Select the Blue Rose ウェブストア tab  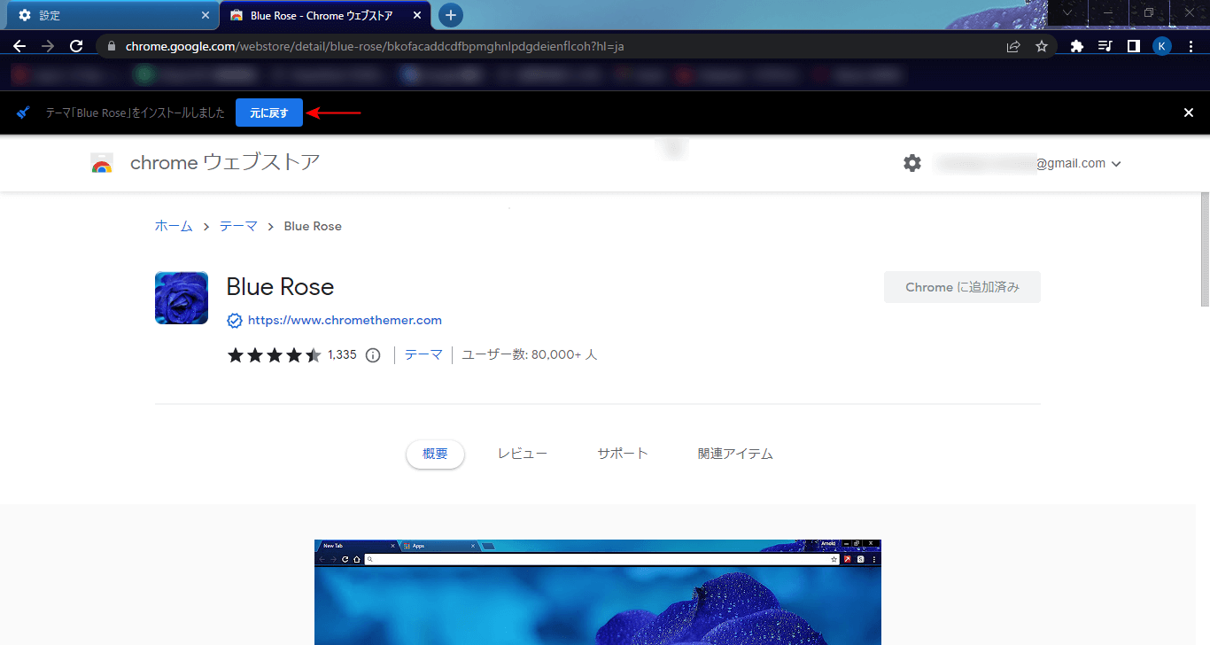(324, 15)
